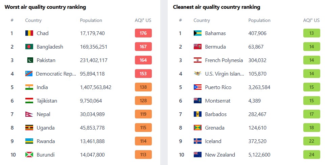Click the Iceland flag icon
The width and height of the screenshot is (328, 165).
197,141
